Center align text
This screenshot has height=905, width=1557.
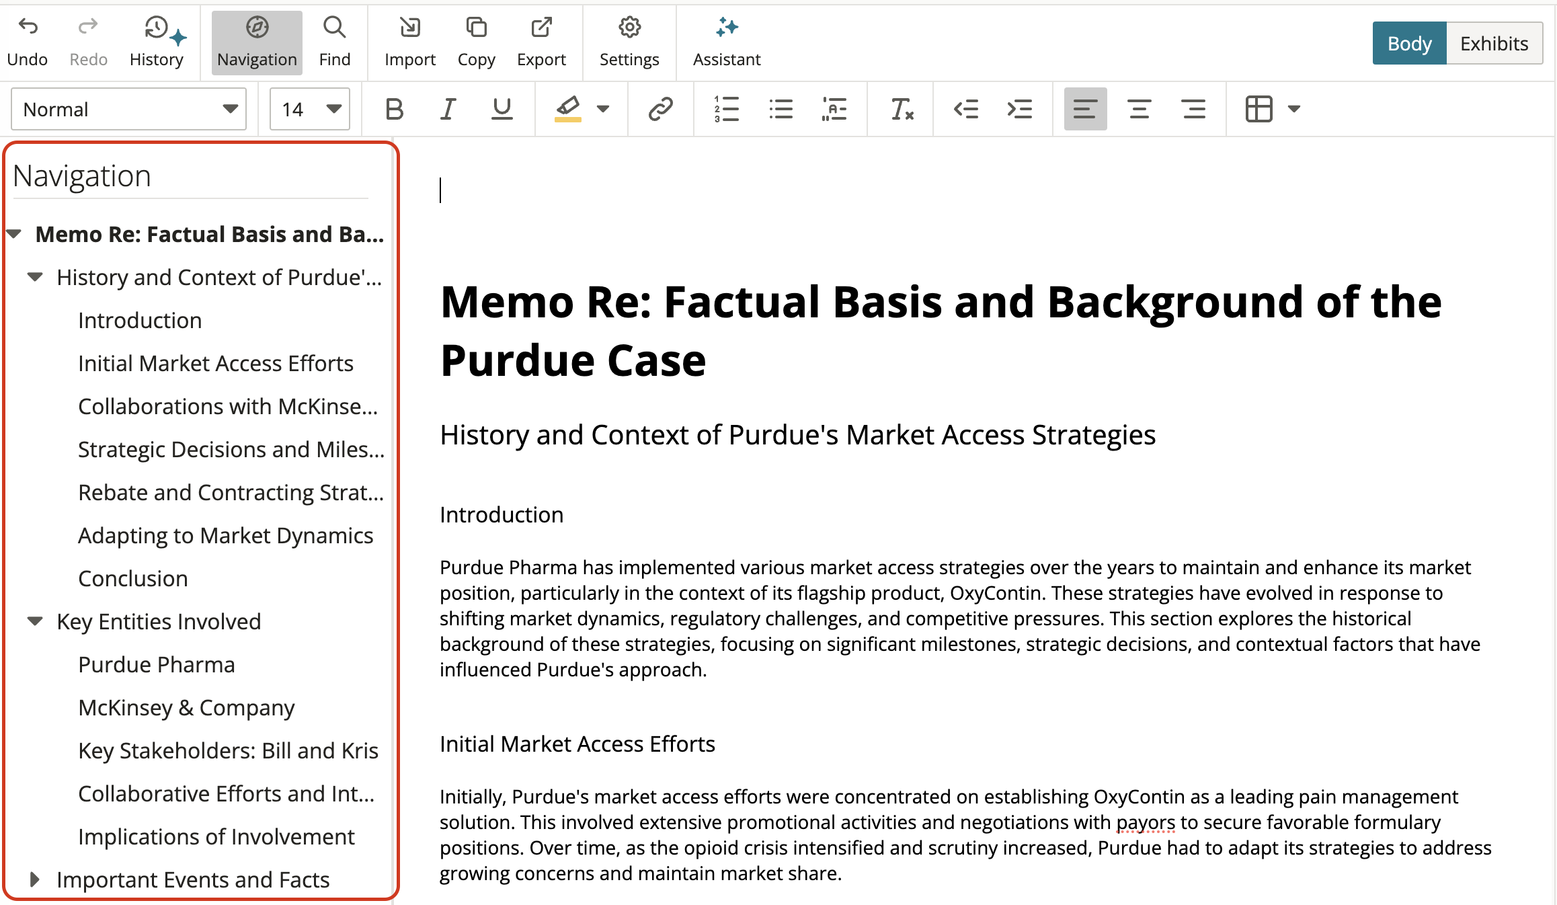[x=1139, y=109]
